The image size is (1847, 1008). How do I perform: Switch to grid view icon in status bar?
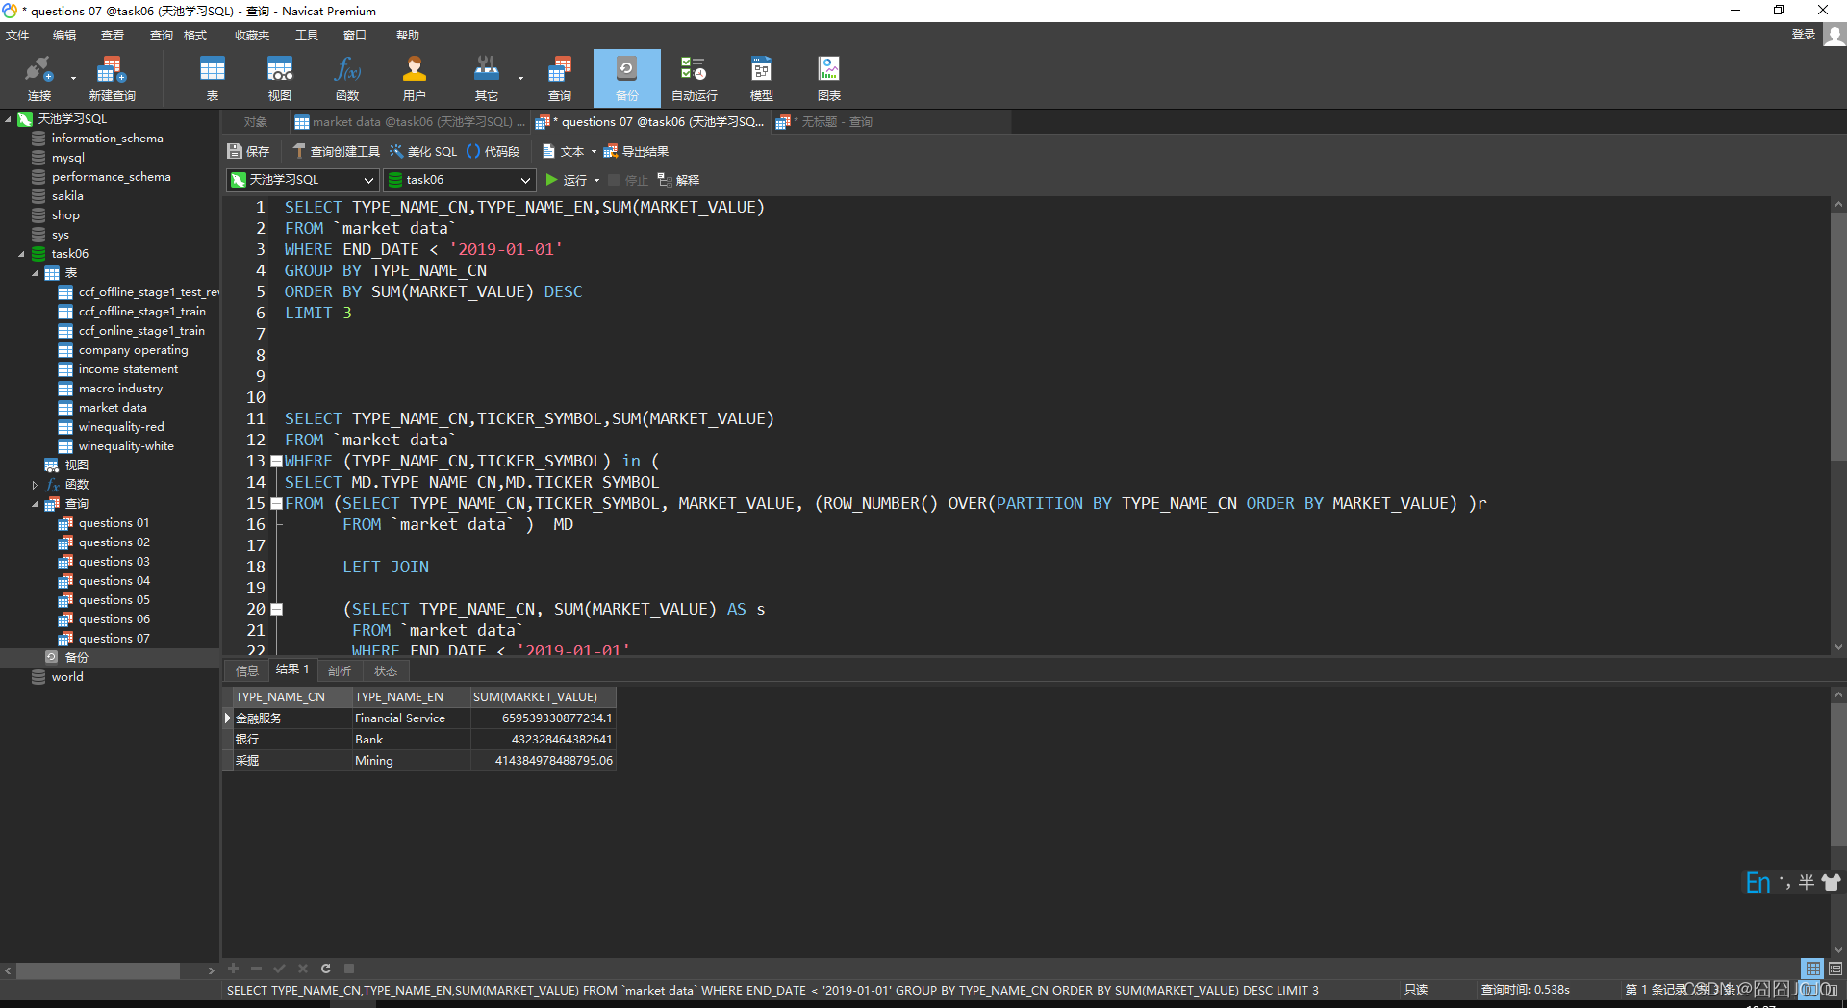pos(1813,969)
